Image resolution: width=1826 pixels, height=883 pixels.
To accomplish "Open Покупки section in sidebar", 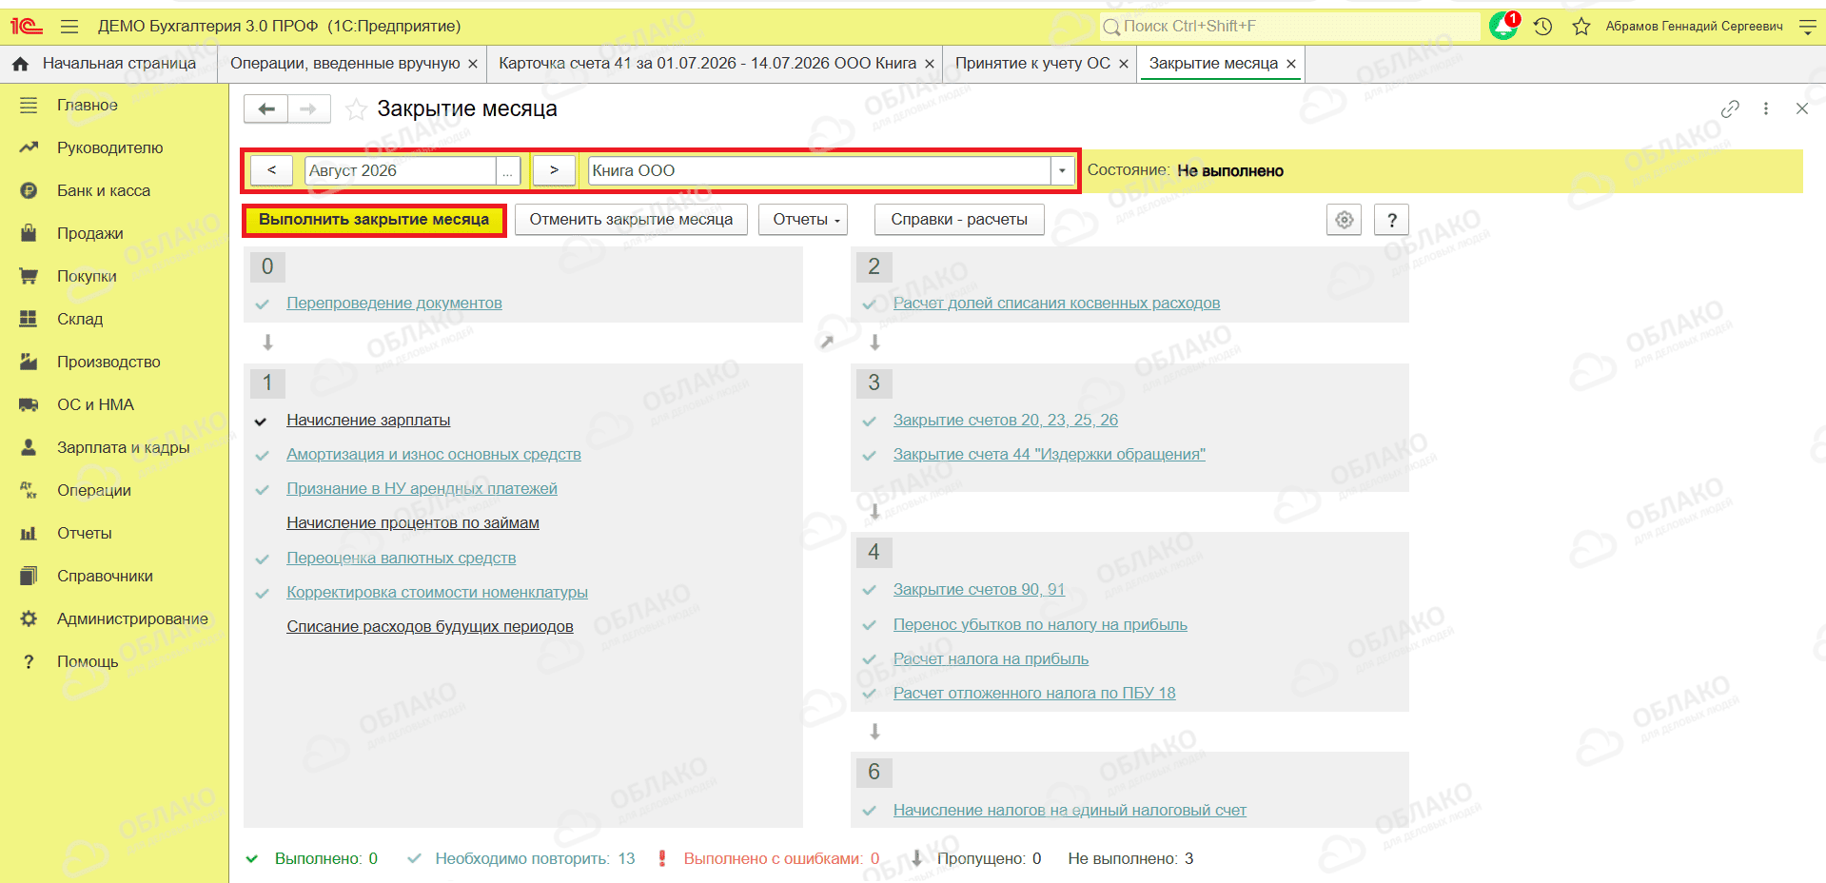I will tap(86, 276).
